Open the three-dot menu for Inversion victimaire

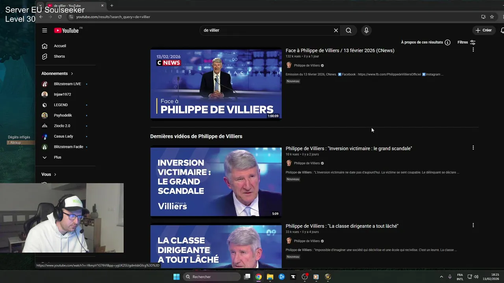coord(473,148)
